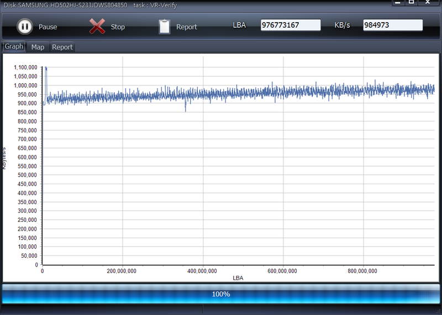Switch to the Graph tab

point(14,47)
